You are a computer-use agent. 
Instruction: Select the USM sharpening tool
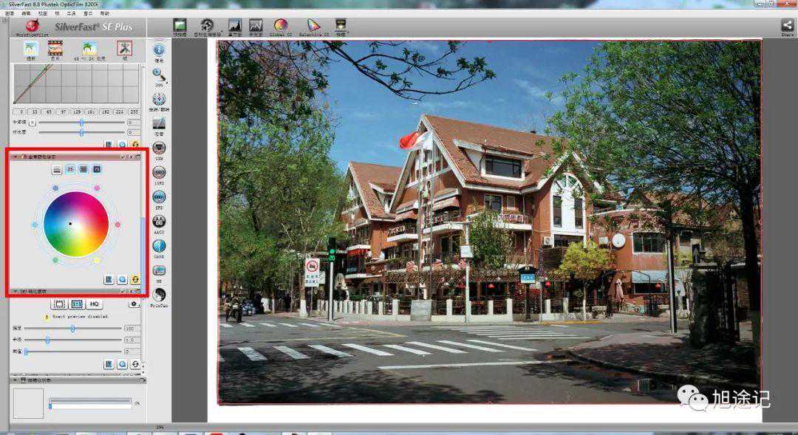[159, 149]
